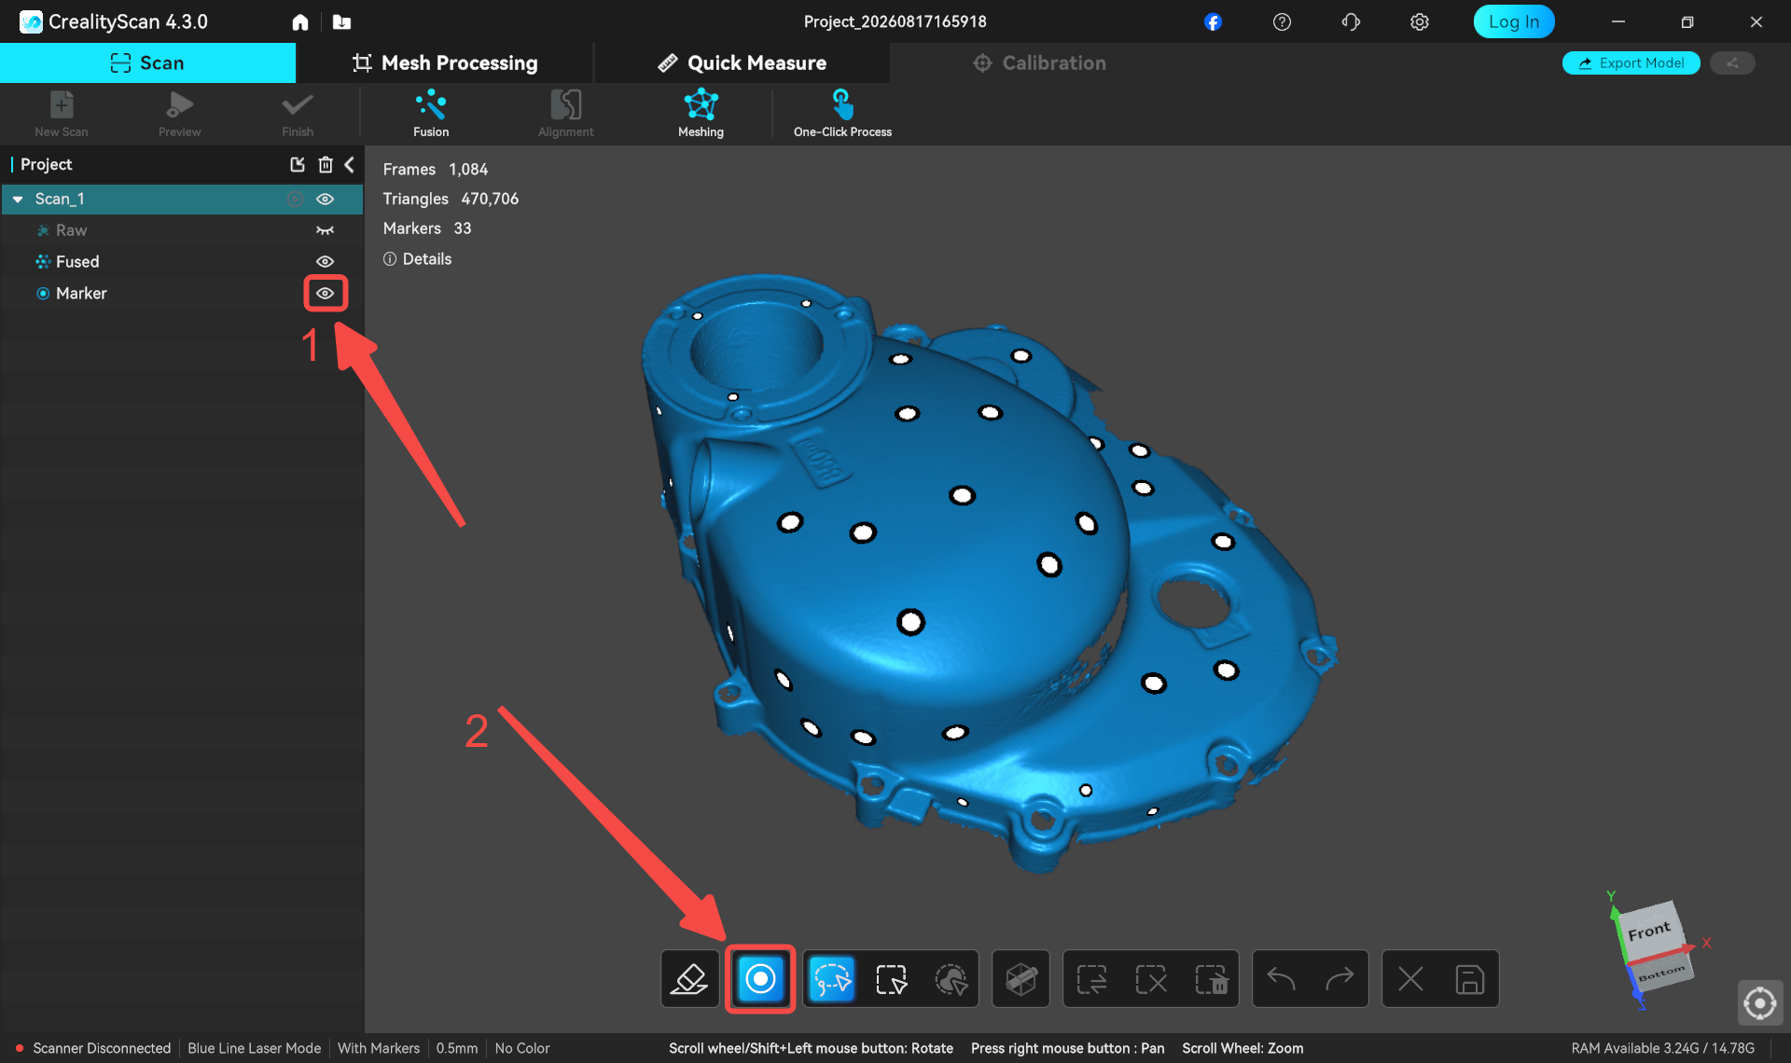Image resolution: width=1791 pixels, height=1063 pixels.
Task: Launch One-Click Process
Action: [842, 113]
